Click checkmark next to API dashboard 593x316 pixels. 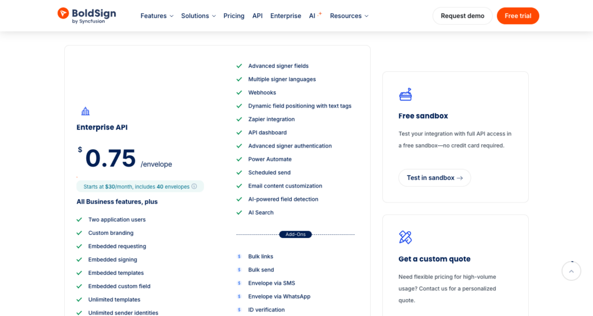239,133
